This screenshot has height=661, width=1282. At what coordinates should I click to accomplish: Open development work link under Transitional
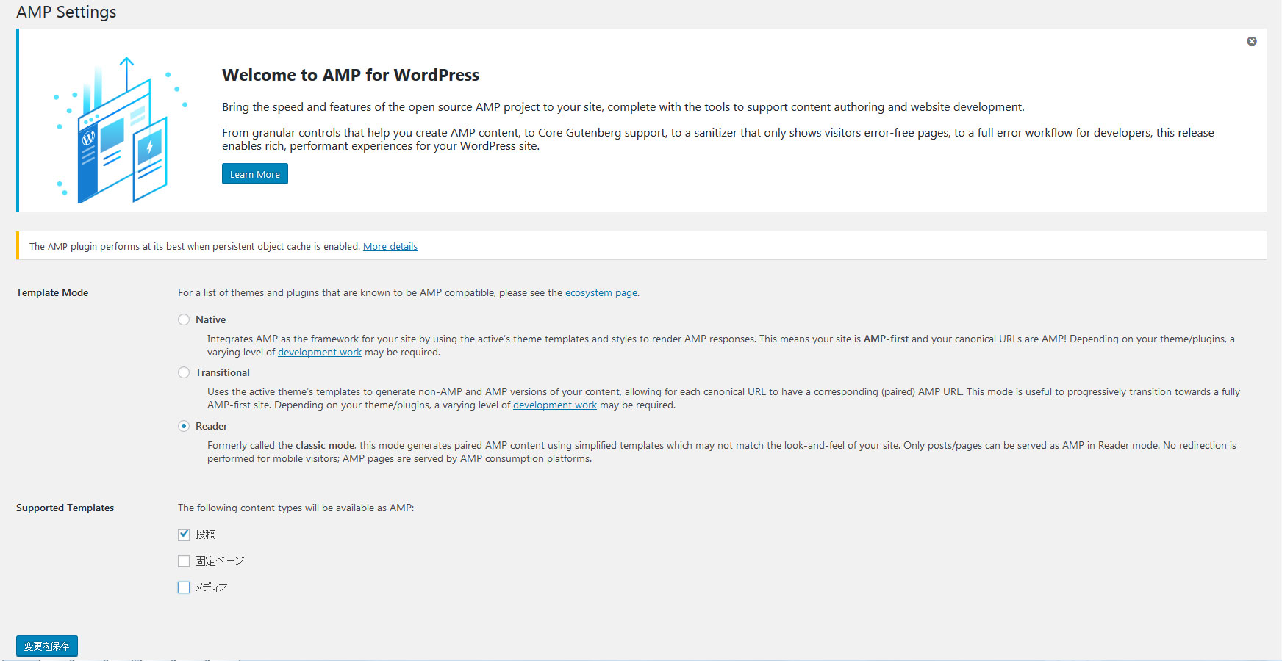click(555, 405)
